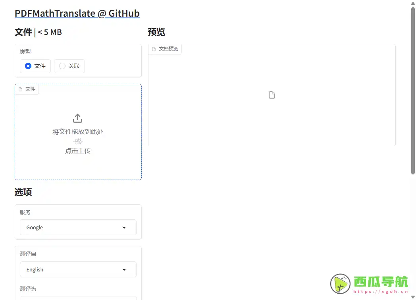Click the scrollbar down arrow
This screenshot has width=416, height=300.
[x=413, y=297]
